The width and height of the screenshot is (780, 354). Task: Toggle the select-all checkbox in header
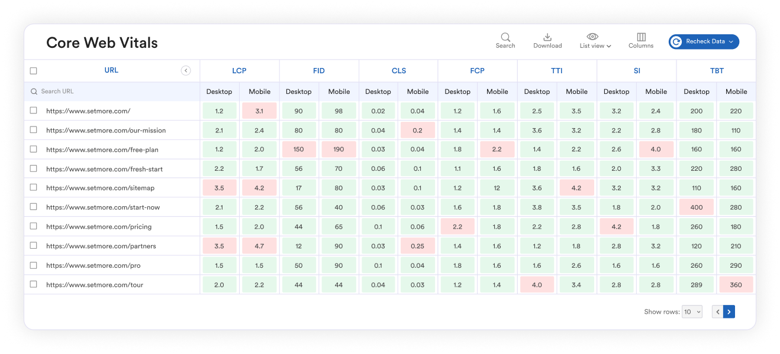tap(34, 71)
